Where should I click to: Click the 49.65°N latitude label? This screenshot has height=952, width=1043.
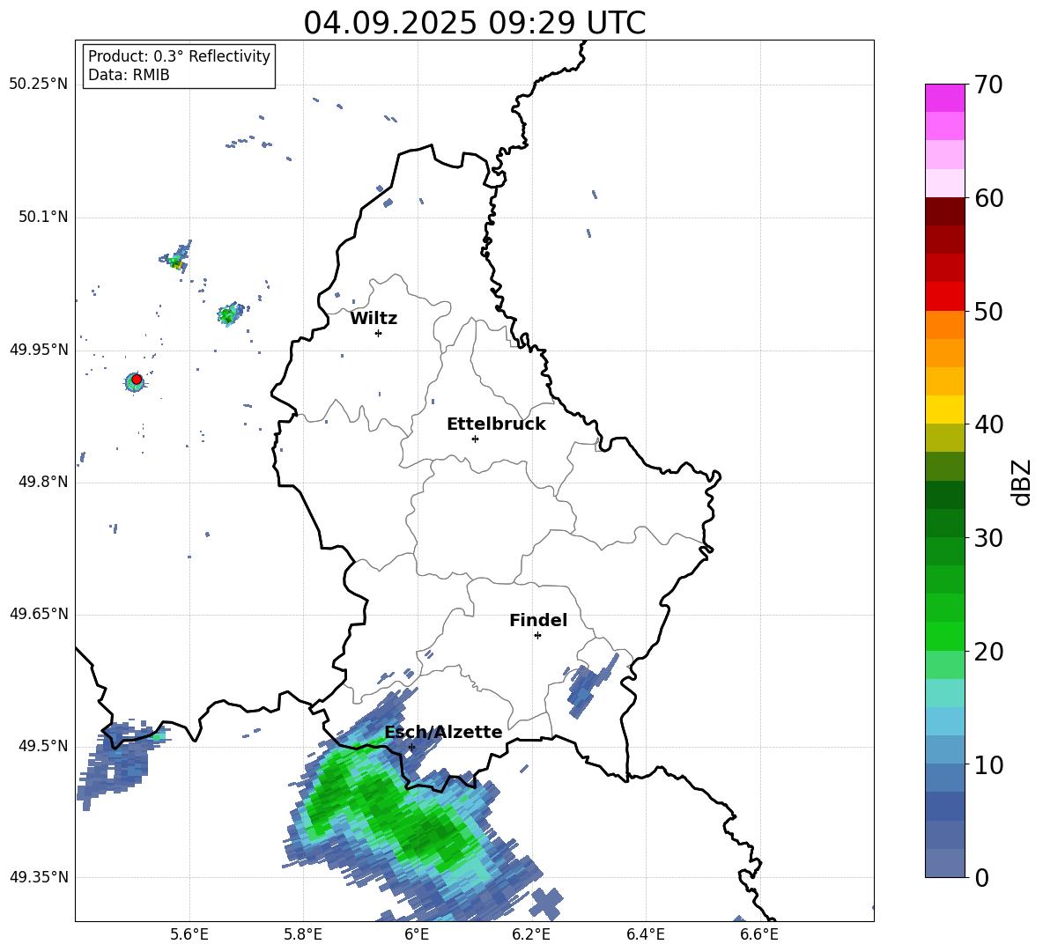click(x=39, y=613)
